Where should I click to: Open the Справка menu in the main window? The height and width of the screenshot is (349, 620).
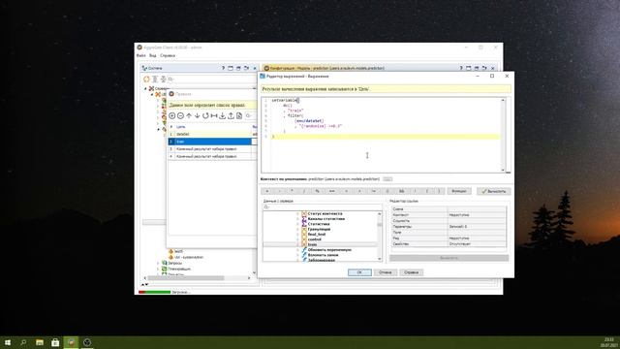[x=168, y=56]
